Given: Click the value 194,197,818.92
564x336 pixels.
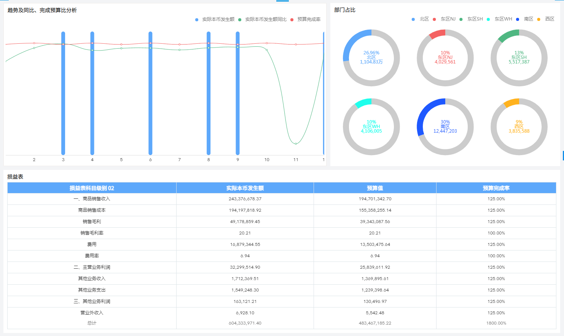Looking at the screenshot, I should (x=245, y=210).
